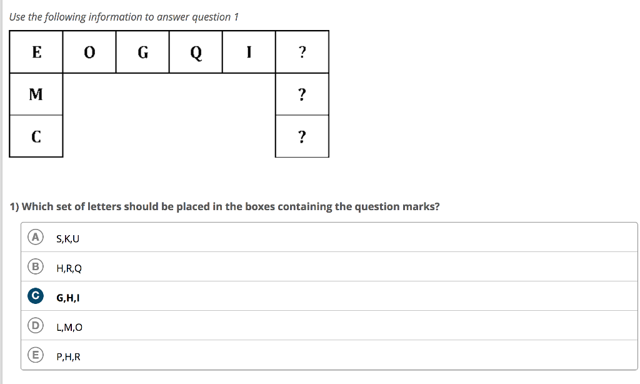Click the P,H,R answer text

68,356
